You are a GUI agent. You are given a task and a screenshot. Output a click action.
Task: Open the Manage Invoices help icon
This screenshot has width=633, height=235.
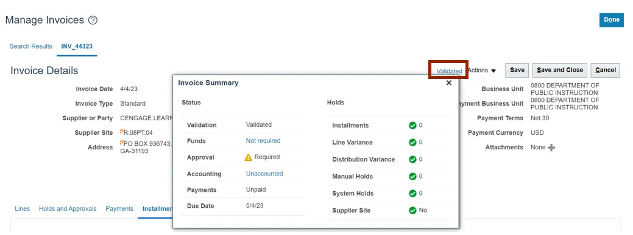pyautogui.click(x=93, y=21)
